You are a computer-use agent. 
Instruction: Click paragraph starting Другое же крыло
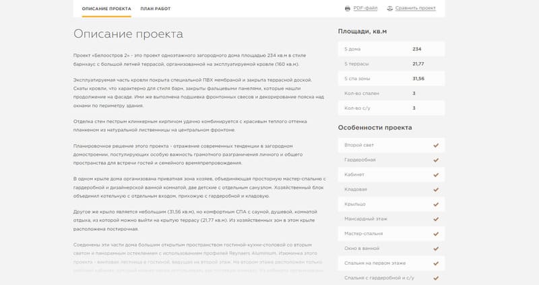pos(195,220)
